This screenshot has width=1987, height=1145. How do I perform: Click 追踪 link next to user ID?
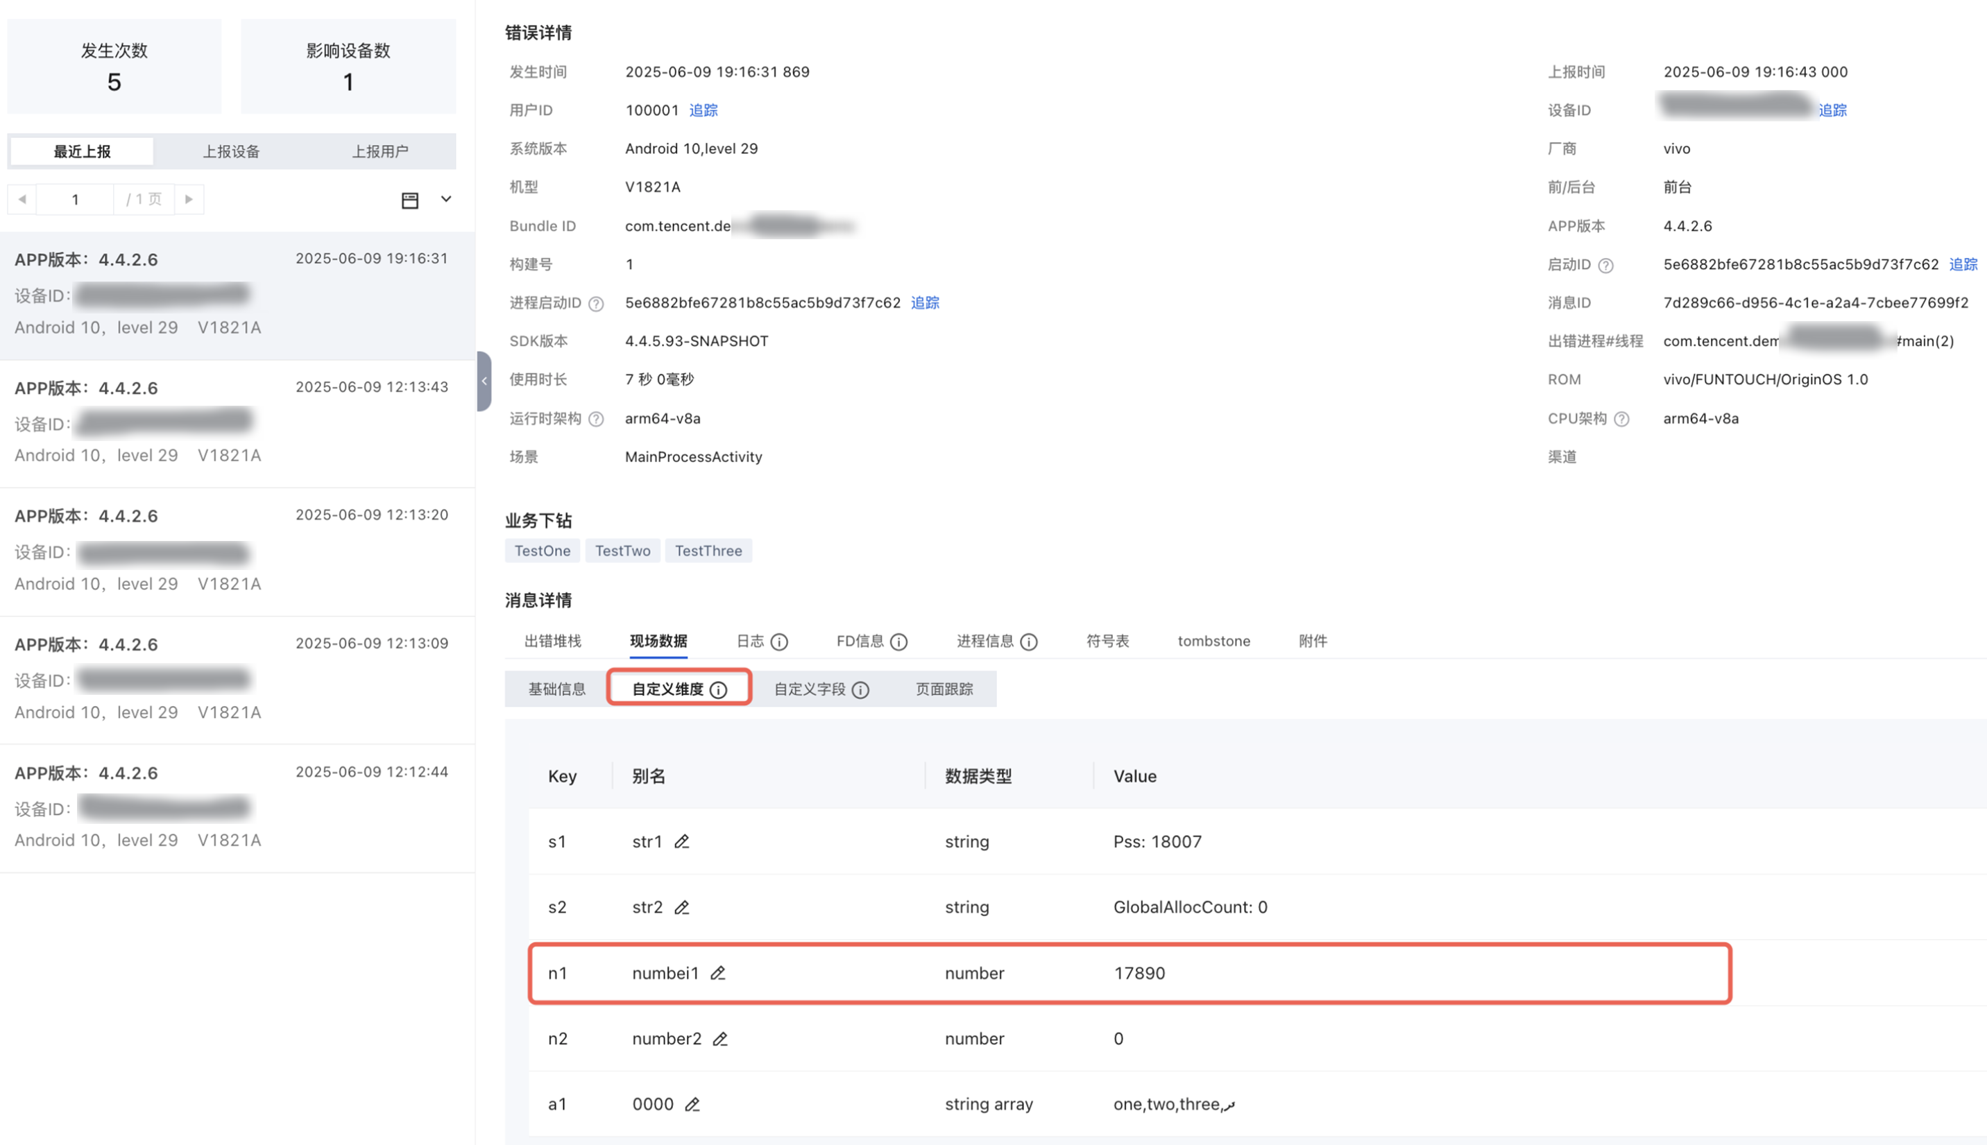[x=703, y=110]
